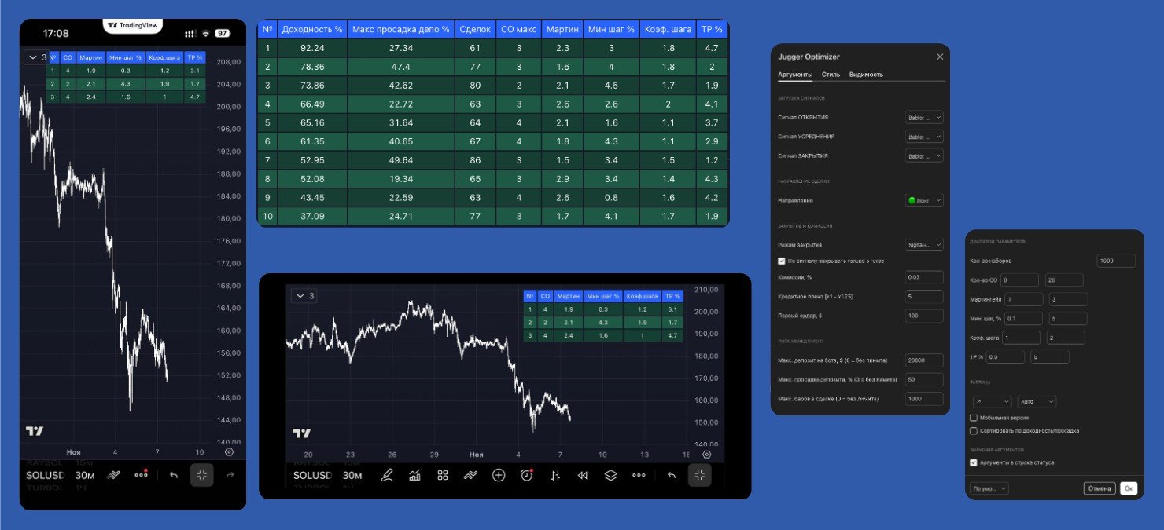
Task: Switch to 'Аргументы' tab
Action: 795,75
